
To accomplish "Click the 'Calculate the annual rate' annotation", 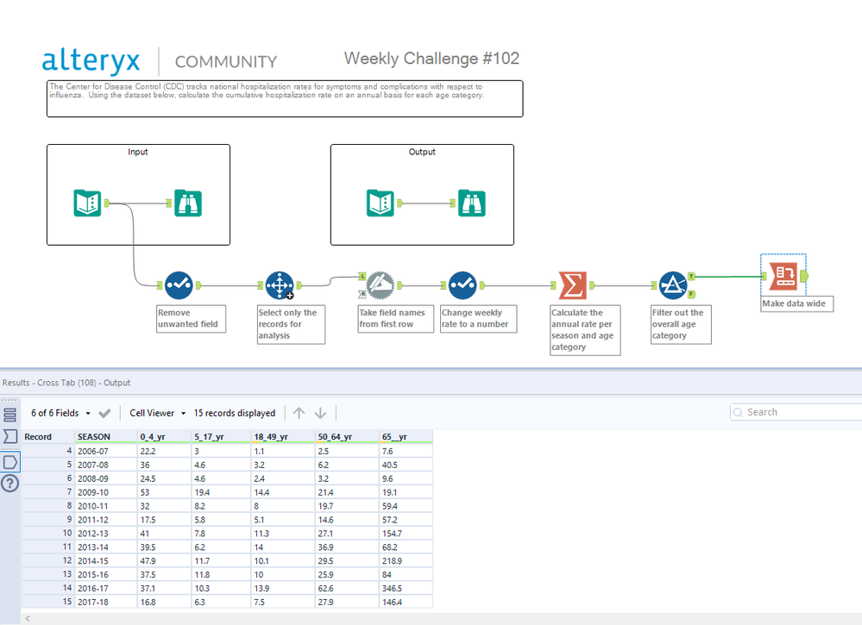I will tap(585, 329).
